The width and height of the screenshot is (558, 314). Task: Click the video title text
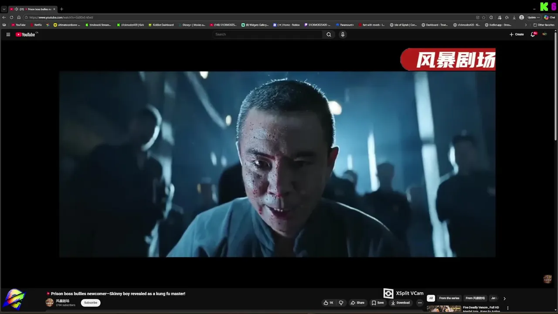(118, 294)
